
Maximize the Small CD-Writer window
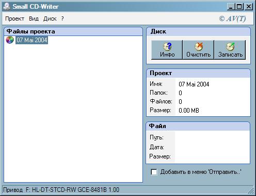(x=239, y=7)
